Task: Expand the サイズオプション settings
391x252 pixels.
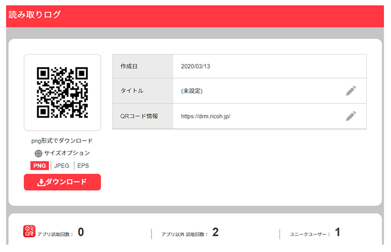Action: [x=67, y=153]
